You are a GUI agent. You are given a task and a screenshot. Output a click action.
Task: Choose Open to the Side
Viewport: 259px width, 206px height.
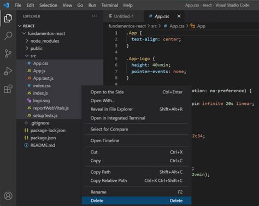(x=137, y=92)
